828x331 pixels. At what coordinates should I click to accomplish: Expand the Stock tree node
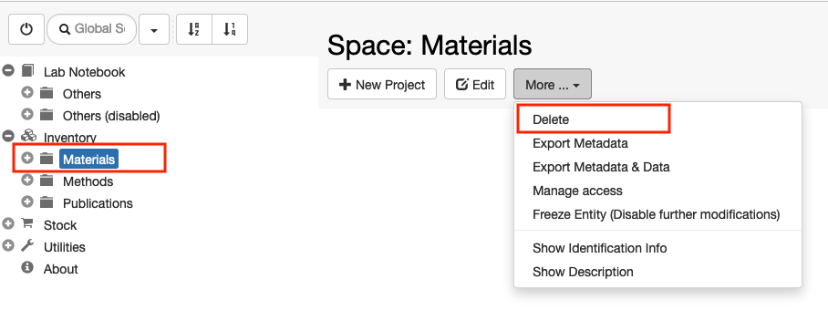(8, 223)
